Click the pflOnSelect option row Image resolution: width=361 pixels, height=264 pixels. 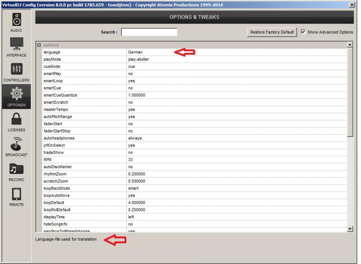click(194, 145)
